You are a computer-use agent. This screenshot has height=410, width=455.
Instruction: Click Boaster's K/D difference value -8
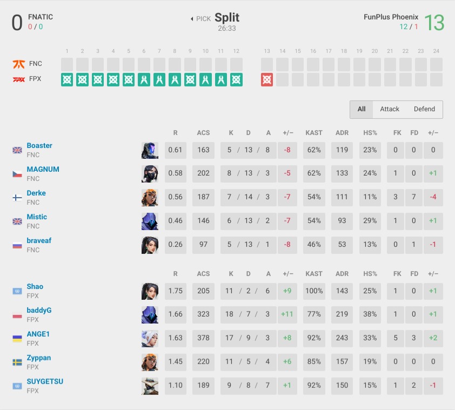pos(287,150)
